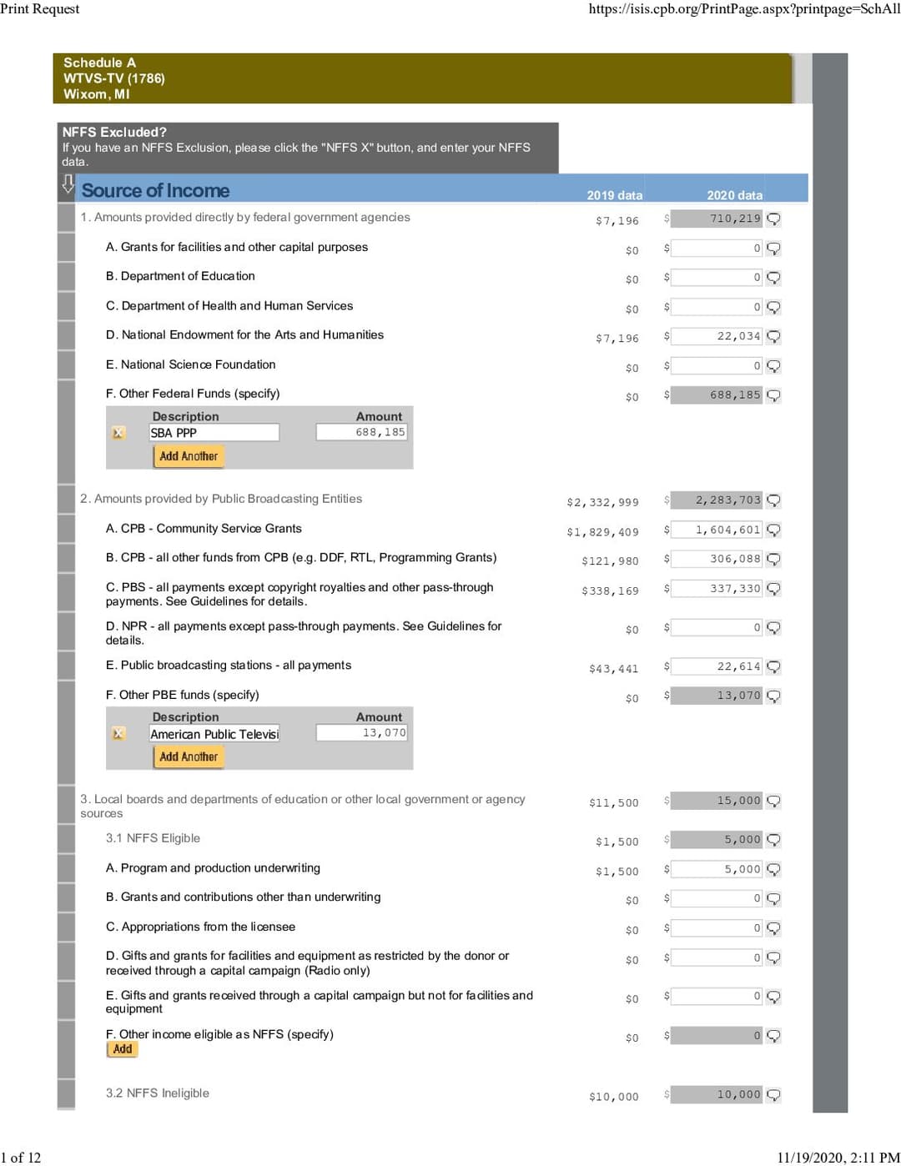The height and width of the screenshot is (1166, 901).
Task: Select 2020 CPB all other funds amount field
Action: pos(717,559)
